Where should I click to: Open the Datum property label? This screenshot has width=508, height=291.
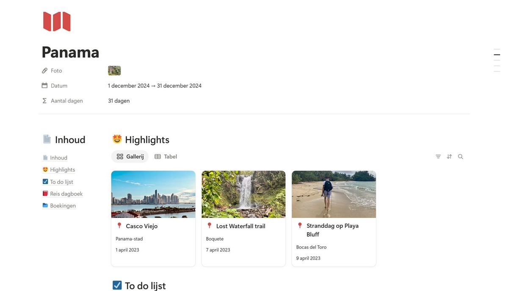point(59,86)
